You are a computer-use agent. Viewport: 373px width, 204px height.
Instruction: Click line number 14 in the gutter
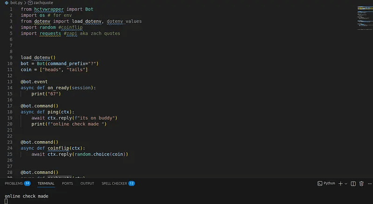click(10, 88)
